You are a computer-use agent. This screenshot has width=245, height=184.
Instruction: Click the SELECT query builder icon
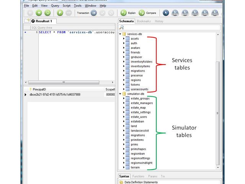click(176, 13)
